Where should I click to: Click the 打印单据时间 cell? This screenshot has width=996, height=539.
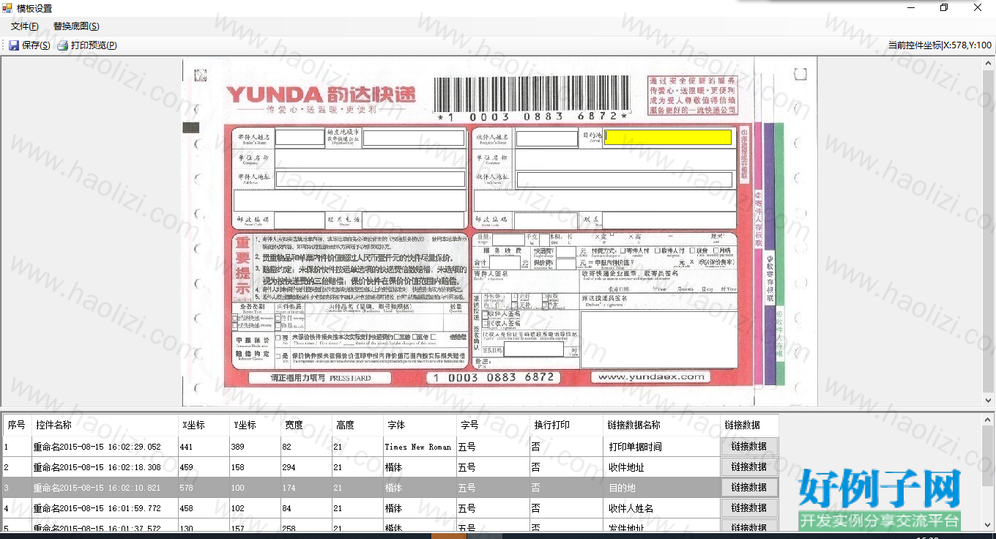click(661, 447)
